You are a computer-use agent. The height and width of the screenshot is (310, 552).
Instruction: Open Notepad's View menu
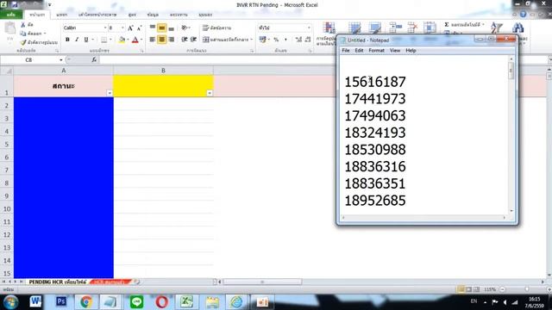(395, 51)
